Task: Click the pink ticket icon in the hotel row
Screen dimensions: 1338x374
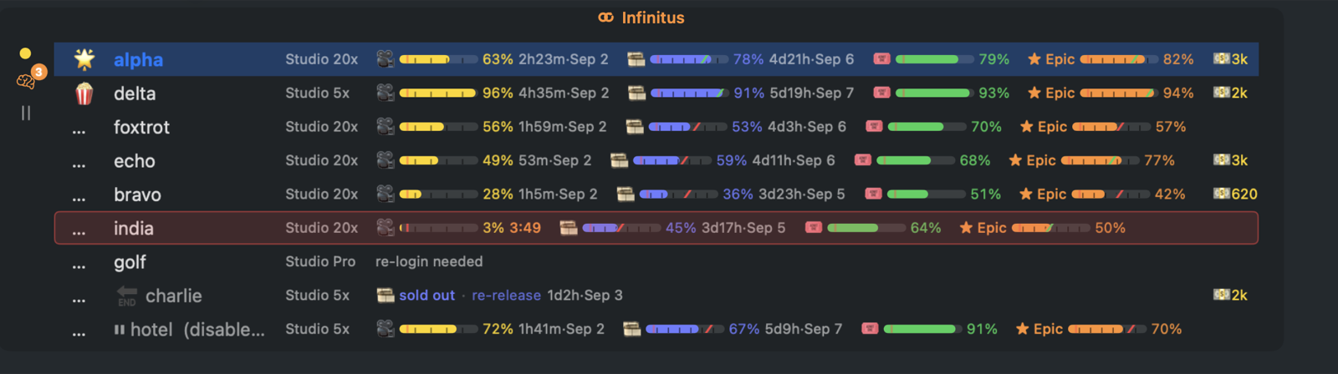Action: point(870,329)
